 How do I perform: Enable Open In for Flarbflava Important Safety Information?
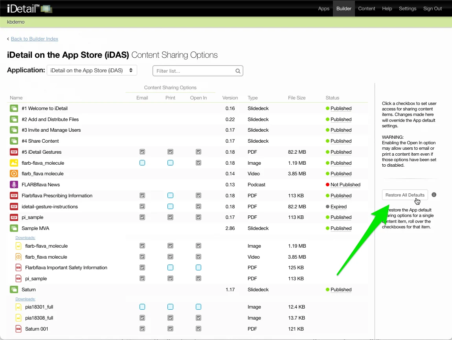tap(198, 268)
